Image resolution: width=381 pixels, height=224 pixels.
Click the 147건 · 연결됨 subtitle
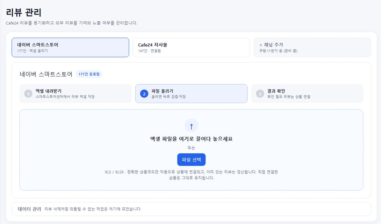pos(149,51)
